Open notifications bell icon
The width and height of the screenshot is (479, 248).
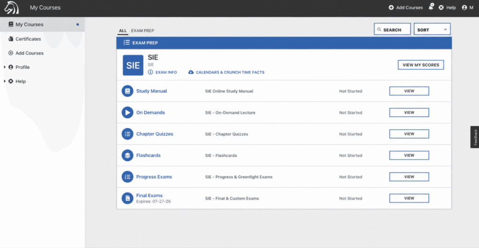pyautogui.click(x=431, y=7)
